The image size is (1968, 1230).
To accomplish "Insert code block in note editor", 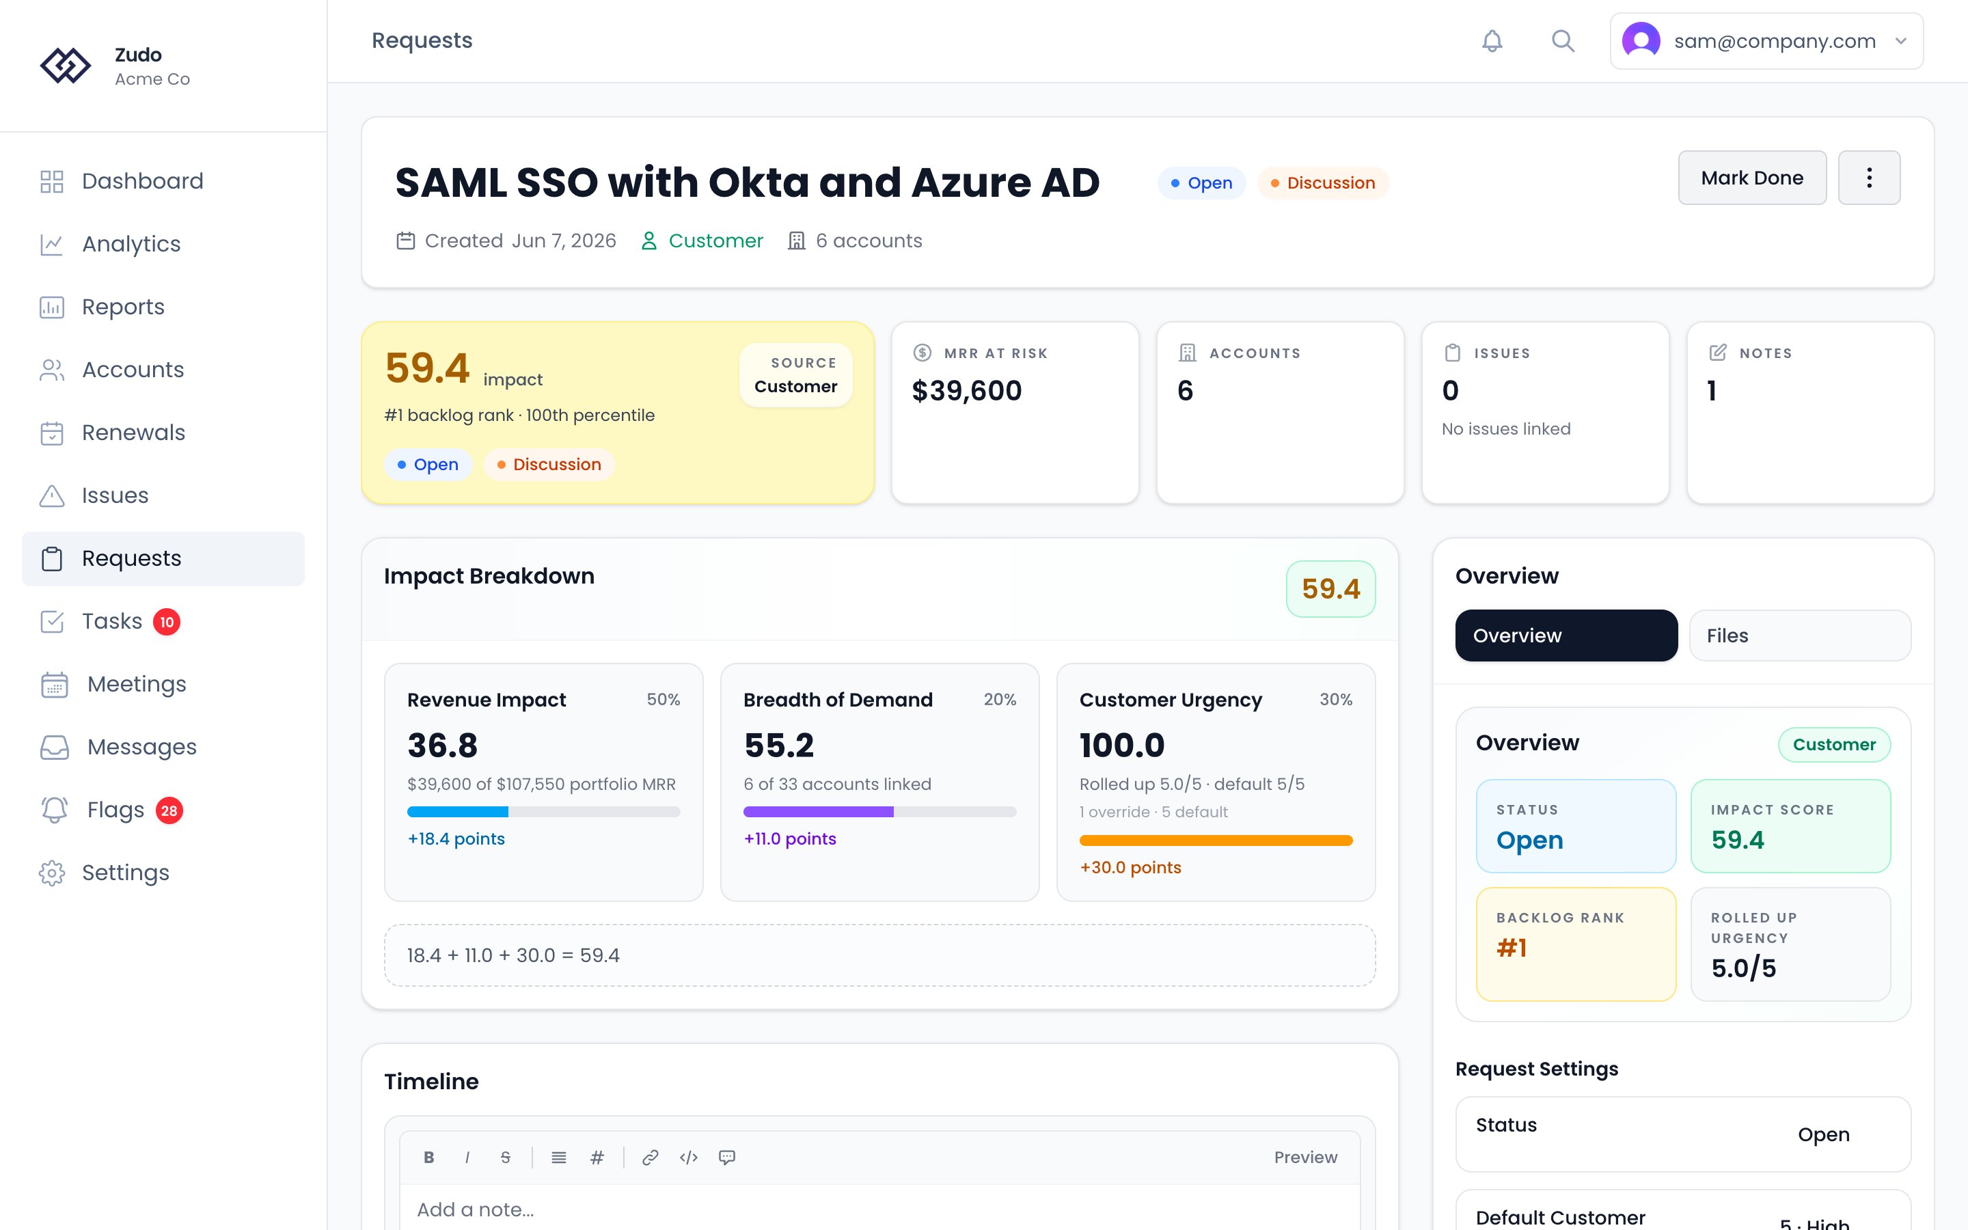I will click(x=688, y=1157).
